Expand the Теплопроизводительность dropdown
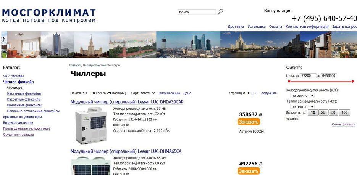Screen dimensions: 357x175 (302, 107)
